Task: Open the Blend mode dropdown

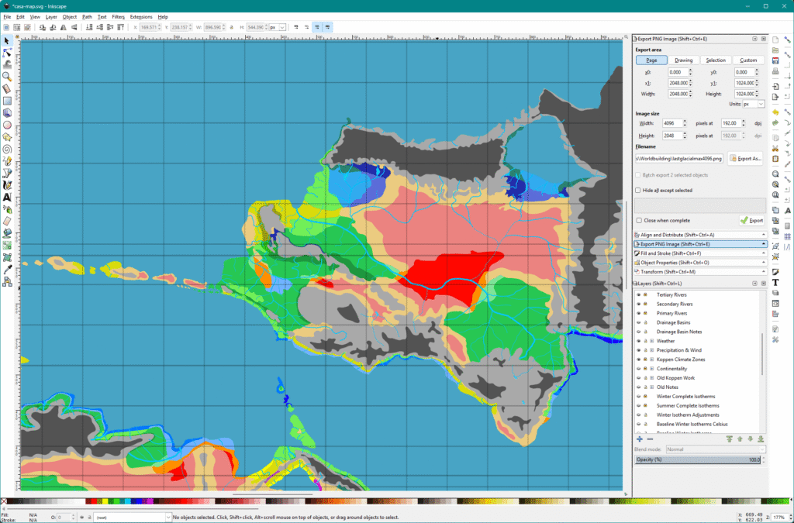Action: pyautogui.click(x=715, y=449)
